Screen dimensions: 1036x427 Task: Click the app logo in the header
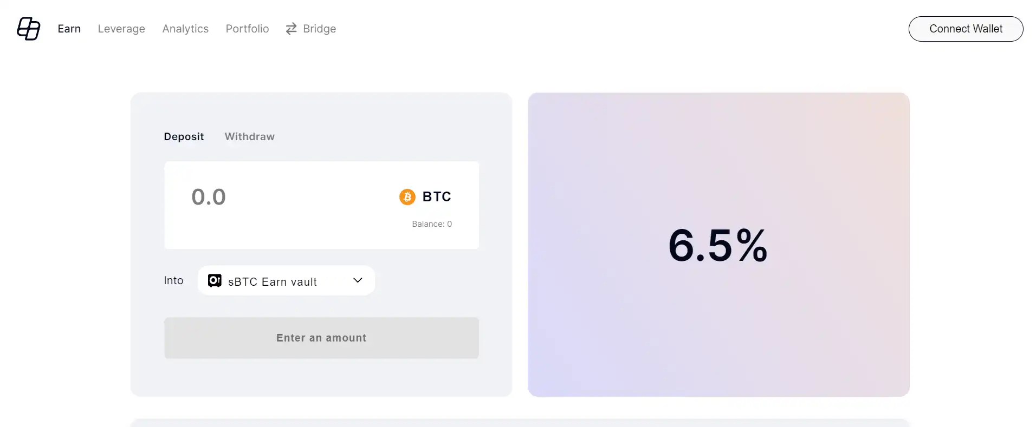(x=29, y=29)
